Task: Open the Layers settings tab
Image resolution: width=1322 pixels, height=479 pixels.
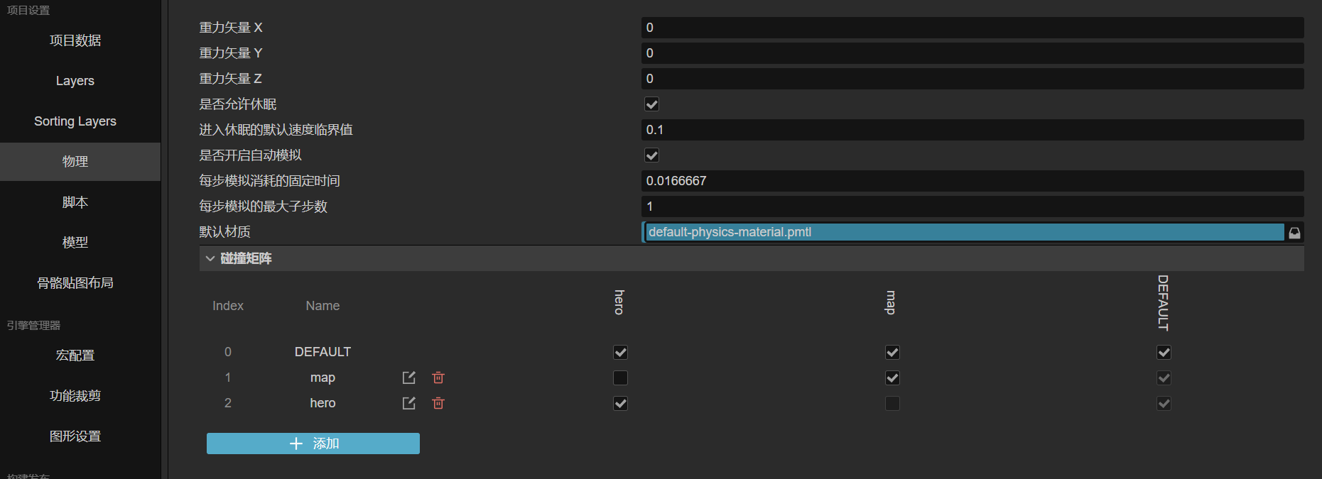Action: tap(75, 81)
